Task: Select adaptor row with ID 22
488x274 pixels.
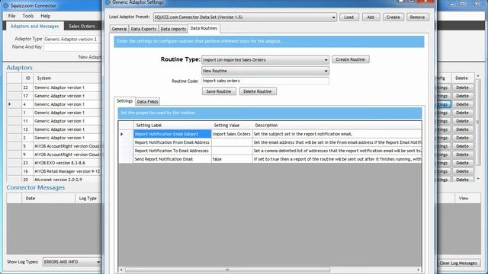Action: (54, 88)
